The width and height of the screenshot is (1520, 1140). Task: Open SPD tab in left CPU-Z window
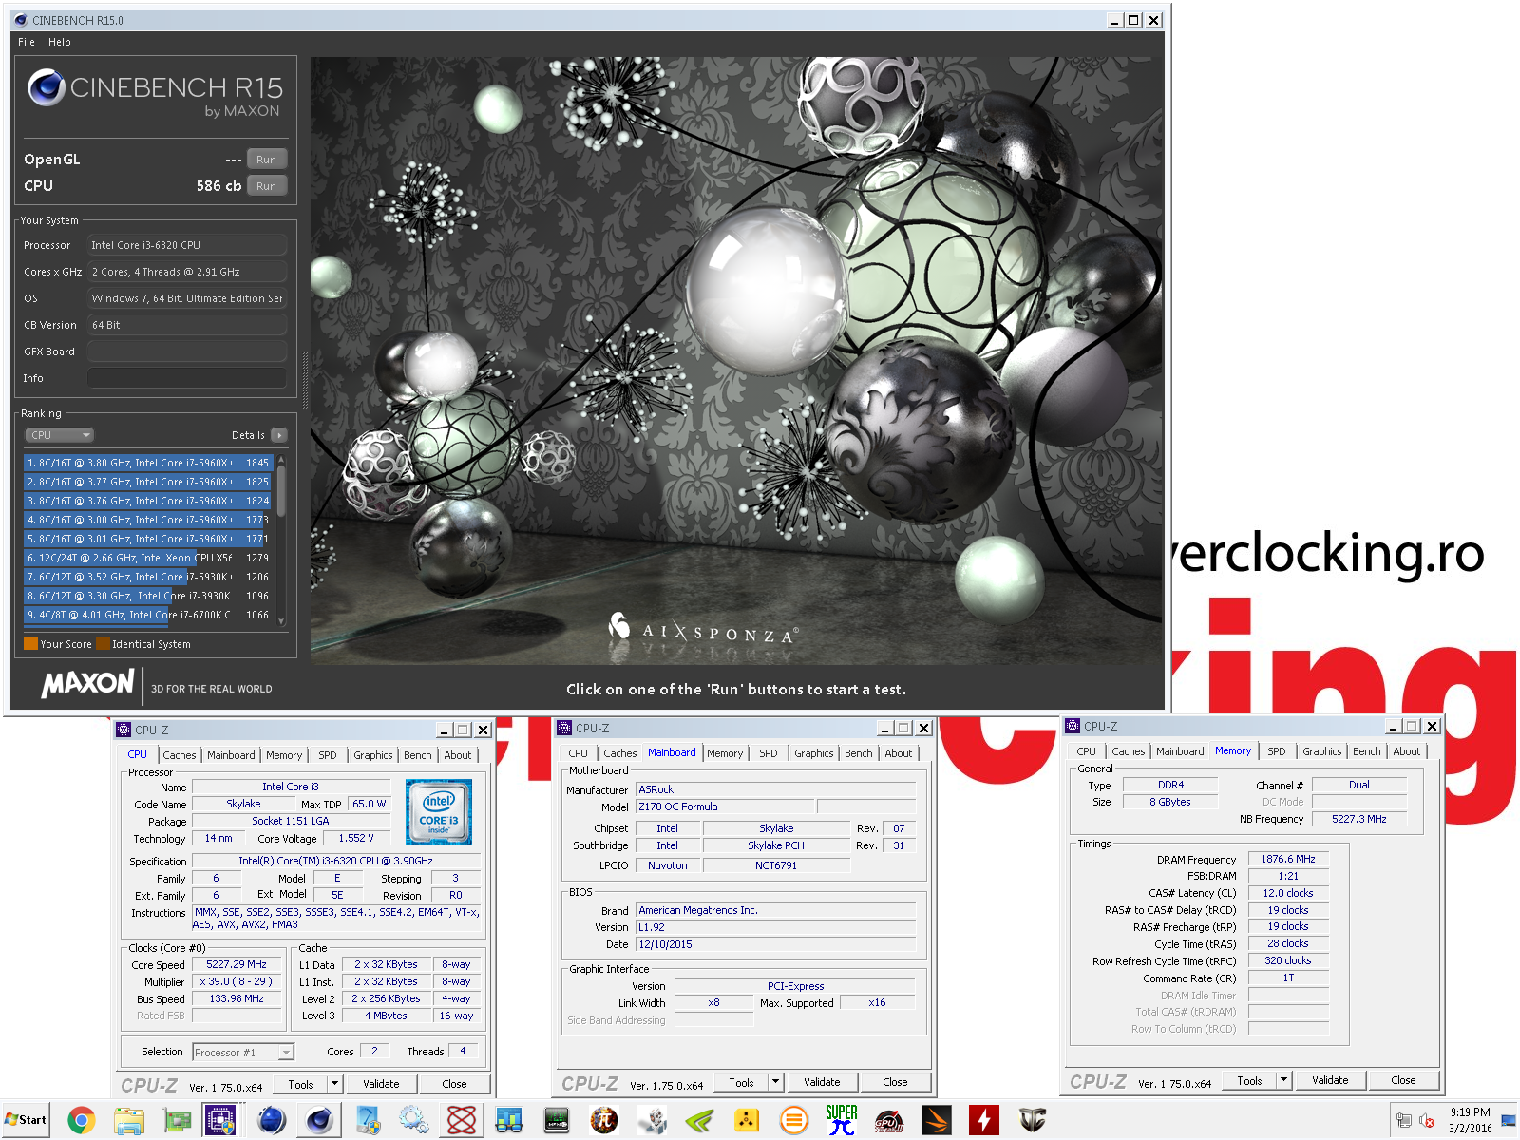click(x=328, y=755)
